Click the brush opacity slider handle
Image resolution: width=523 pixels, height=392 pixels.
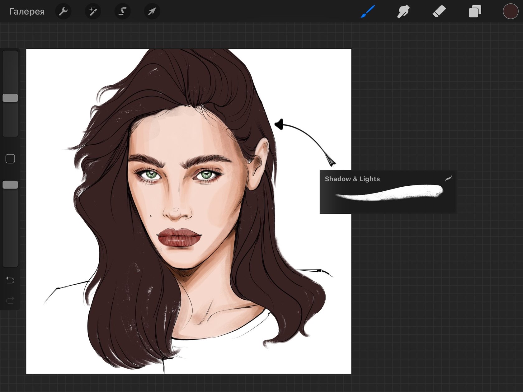pos(10,184)
